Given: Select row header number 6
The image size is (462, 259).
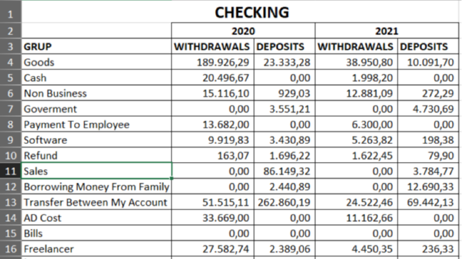Looking at the screenshot, I should pos(10,93).
